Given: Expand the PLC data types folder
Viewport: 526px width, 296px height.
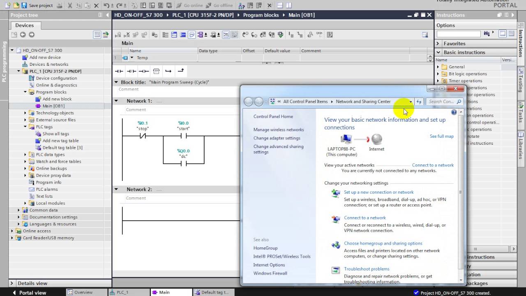Looking at the screenshot, I should pos(25,155).
